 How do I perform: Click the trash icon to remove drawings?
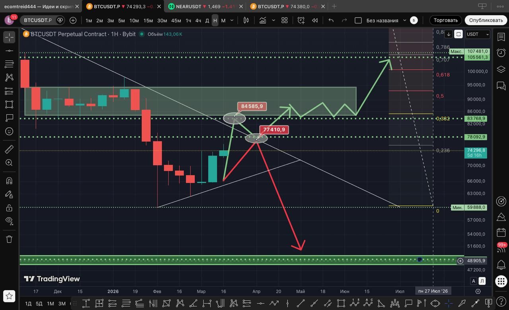(x=9, y=239)
